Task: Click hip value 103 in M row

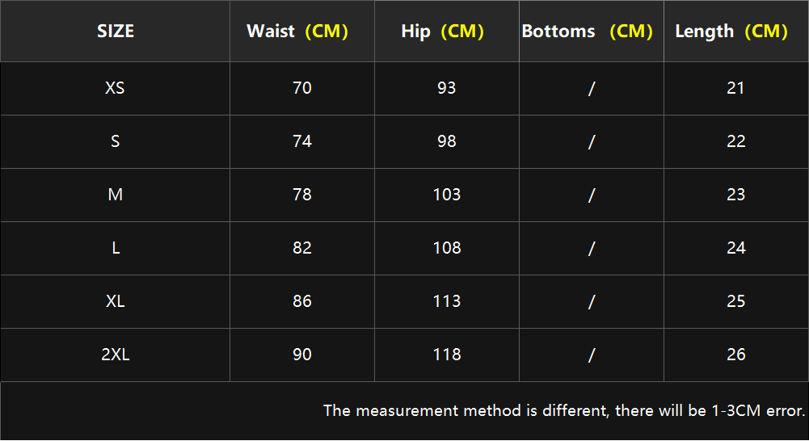Action: 447,195
